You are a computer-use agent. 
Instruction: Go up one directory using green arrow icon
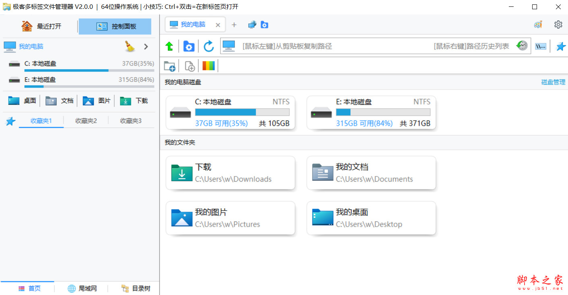(169, 46)
